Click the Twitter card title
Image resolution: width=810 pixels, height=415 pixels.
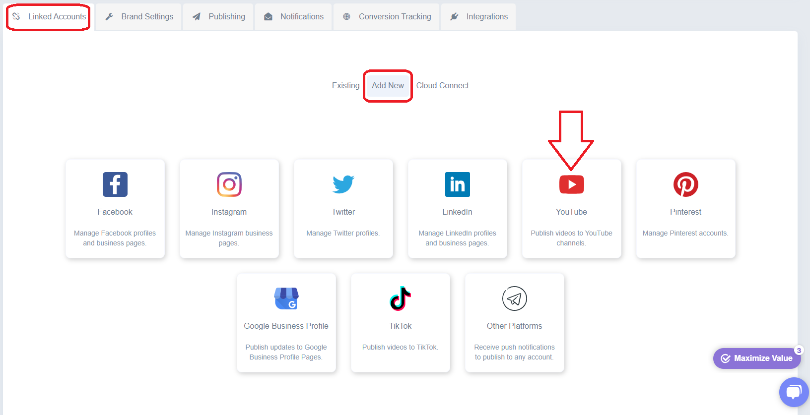click(x=343, y=212)
